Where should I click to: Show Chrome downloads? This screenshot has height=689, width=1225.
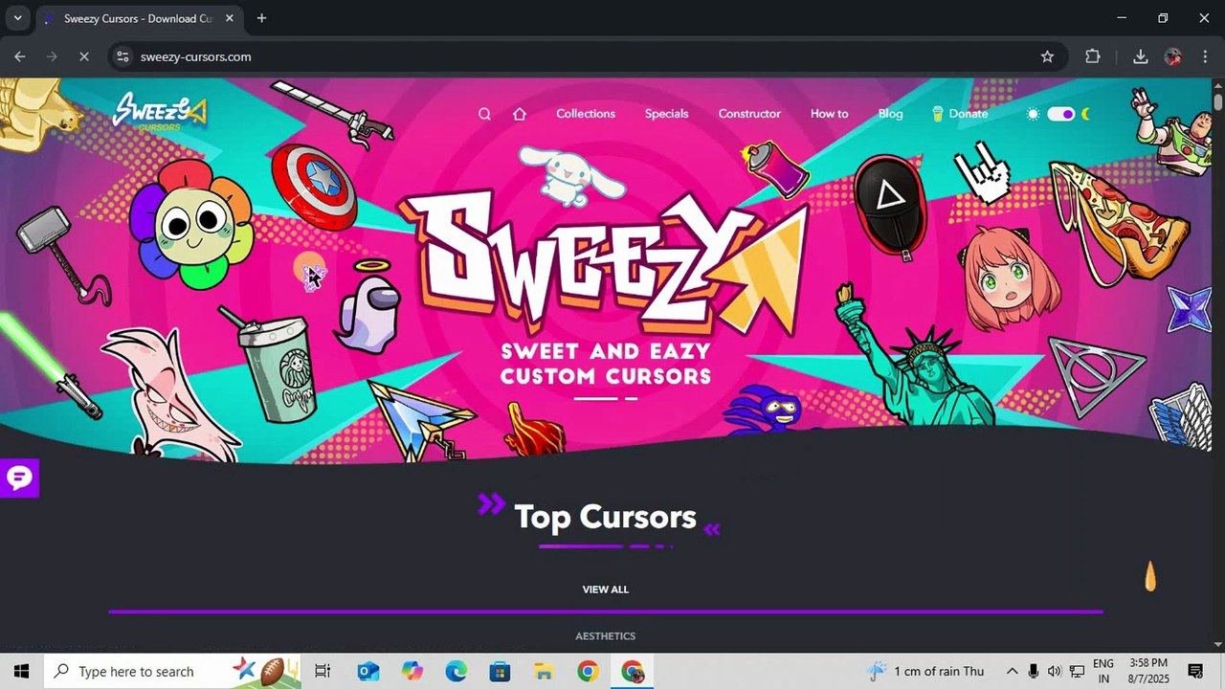point(1140,56)
